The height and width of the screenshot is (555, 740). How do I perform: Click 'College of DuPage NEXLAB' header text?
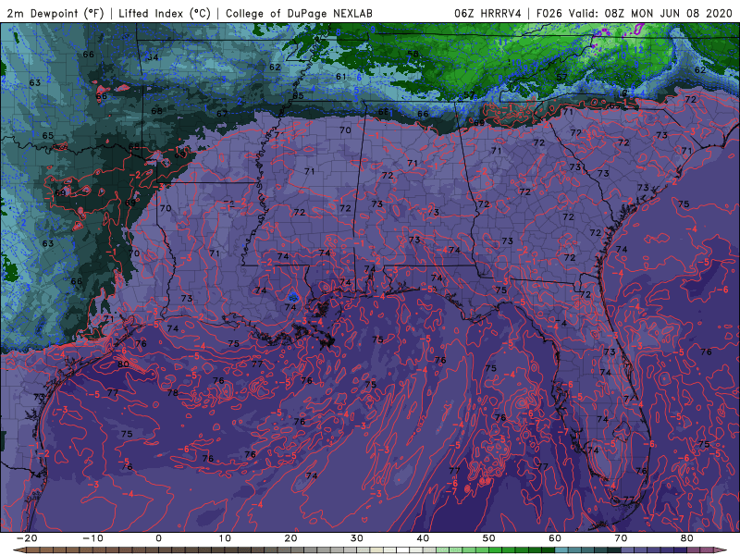[x=299, y=13]
